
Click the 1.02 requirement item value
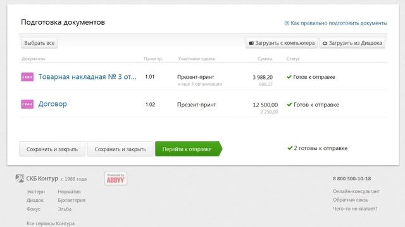[x=150, y=105]
